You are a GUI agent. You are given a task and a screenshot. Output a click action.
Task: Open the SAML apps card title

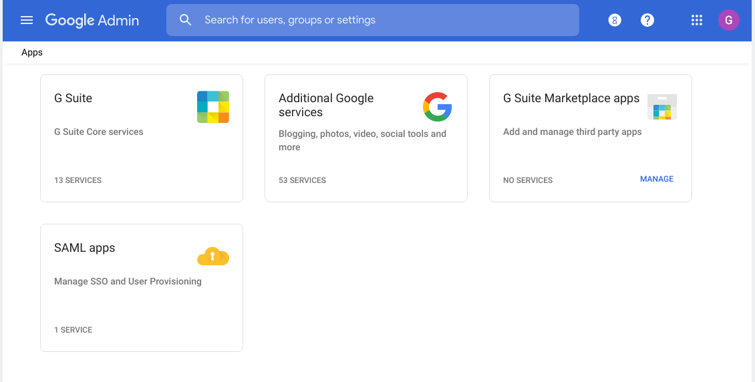[85, 248]
